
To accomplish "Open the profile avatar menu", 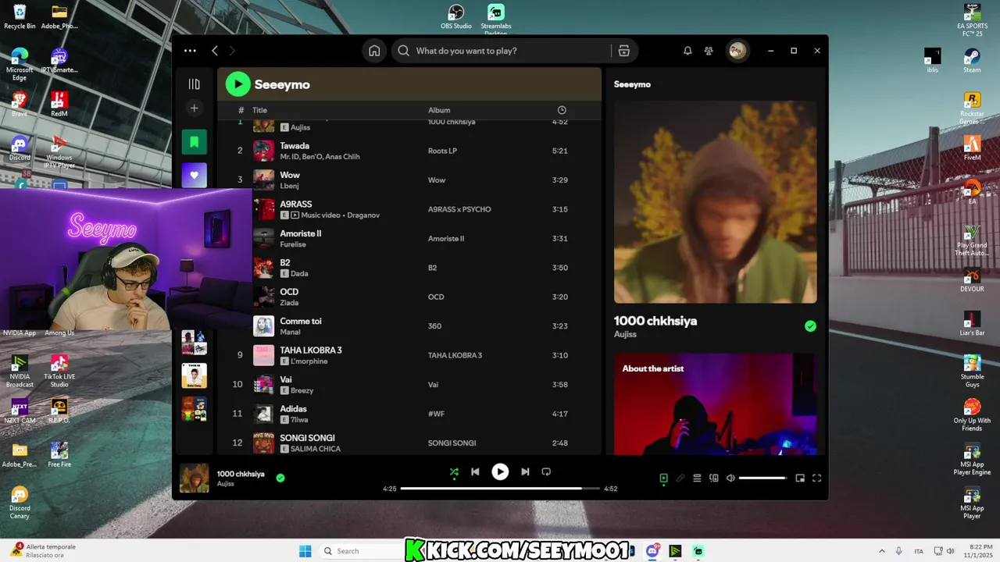I will click(x=737, y=51).
